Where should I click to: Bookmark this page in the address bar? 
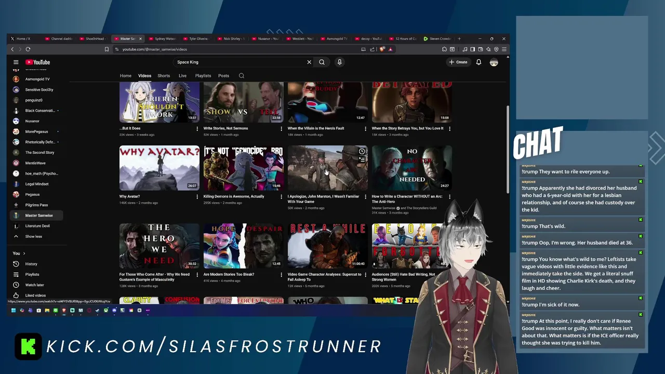coord(107,49)
